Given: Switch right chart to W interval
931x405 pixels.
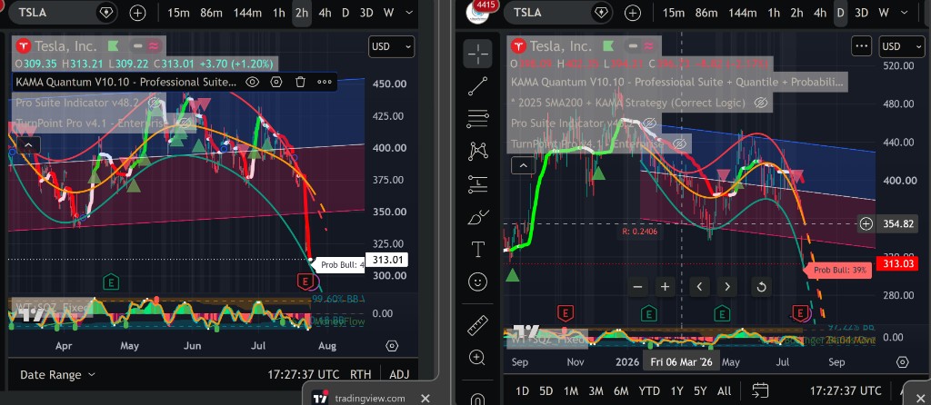Looking at the screenshot, I should (884, 13).
